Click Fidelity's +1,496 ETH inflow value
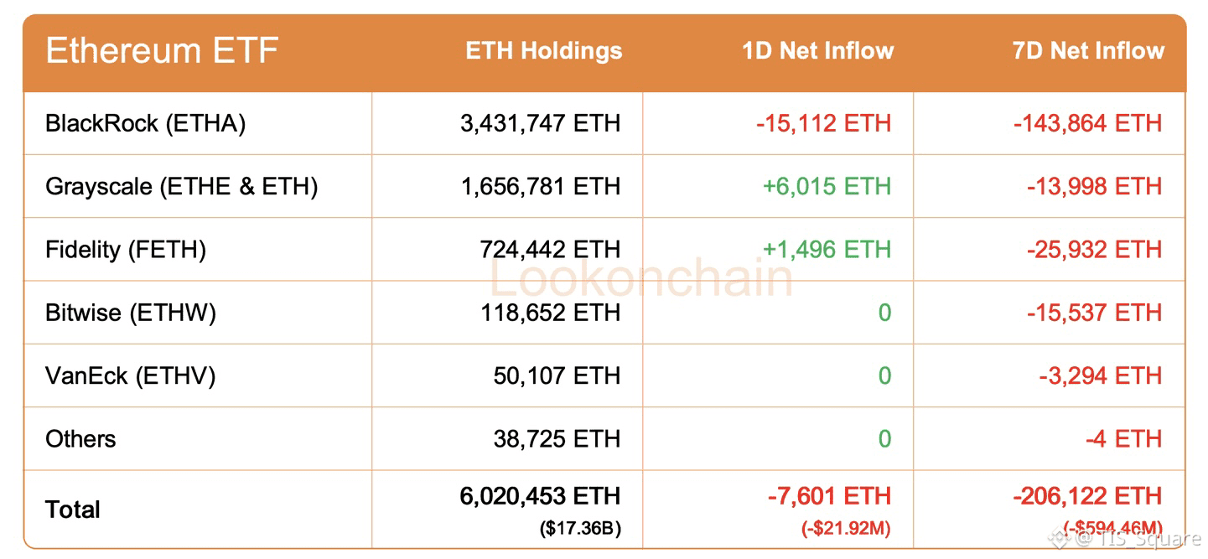Viewport: 1208px width, 559px height. [827, 250]
